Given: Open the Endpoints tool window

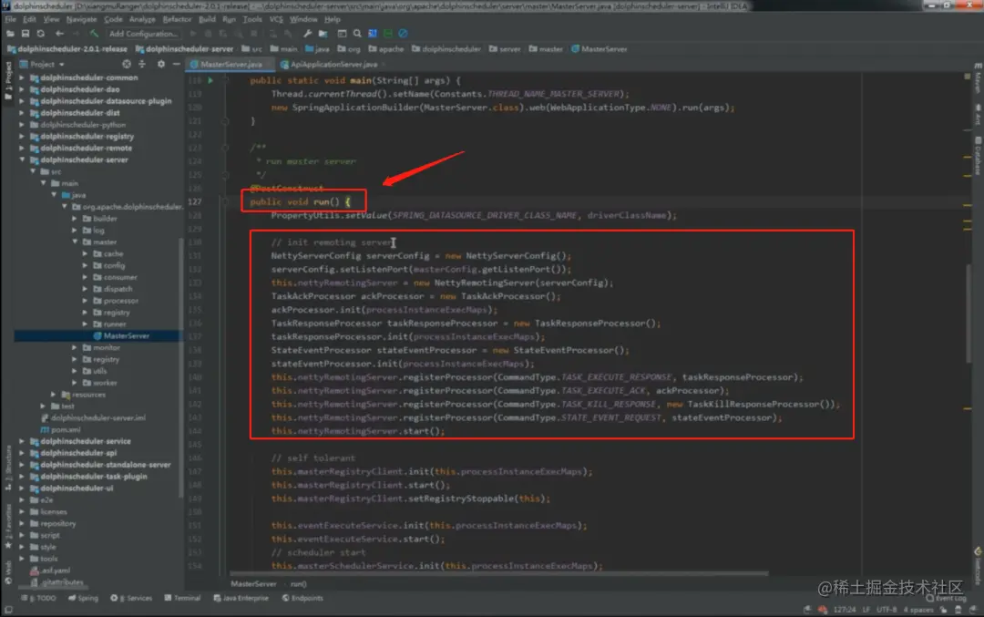Looking at the screenshot, I should click(302, 598).
